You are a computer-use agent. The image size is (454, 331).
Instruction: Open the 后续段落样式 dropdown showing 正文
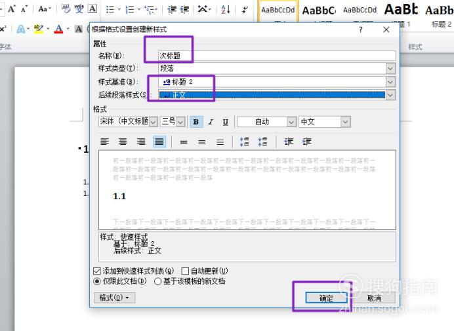pos(390,95)
